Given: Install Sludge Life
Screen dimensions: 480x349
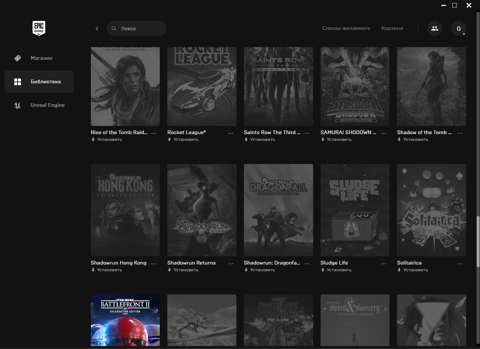Looking at the screenshot, I should [336, 270].
